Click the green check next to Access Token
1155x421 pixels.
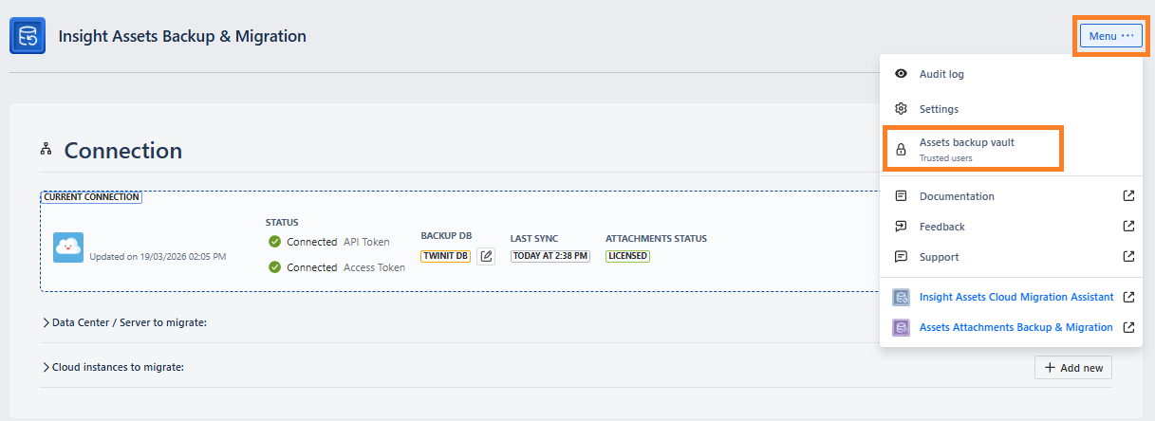coord(275,267)
